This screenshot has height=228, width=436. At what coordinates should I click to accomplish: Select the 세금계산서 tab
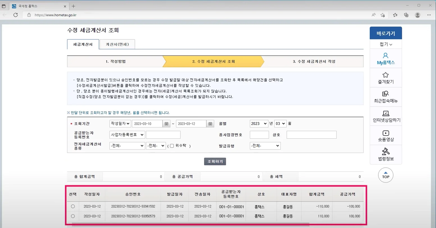click(83, 44)
